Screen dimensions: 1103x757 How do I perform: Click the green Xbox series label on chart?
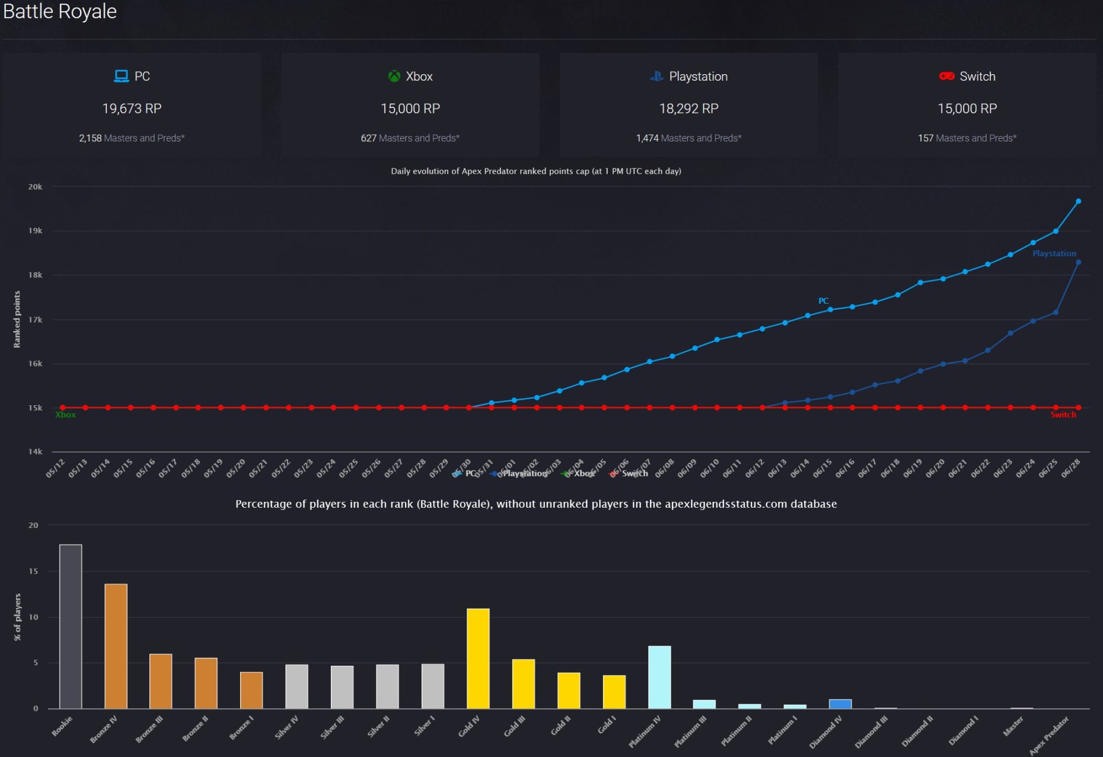pyautogui.click(x=65, y=415)
